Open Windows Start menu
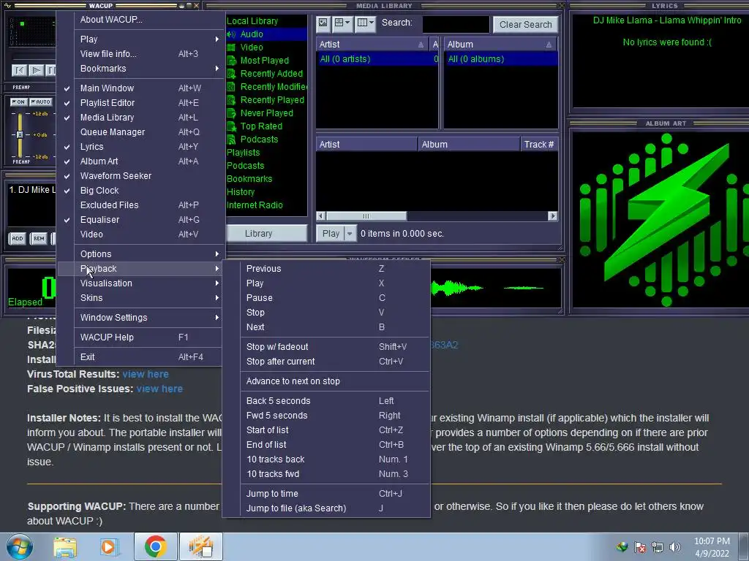 [19, 546]
